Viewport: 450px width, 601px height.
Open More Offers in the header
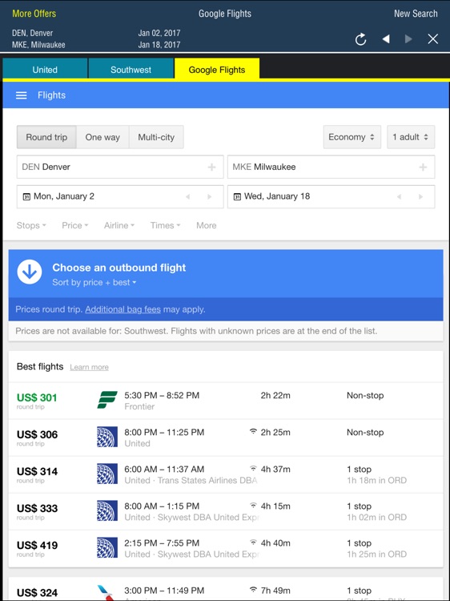pyautogui.click(x=34, y=14)
